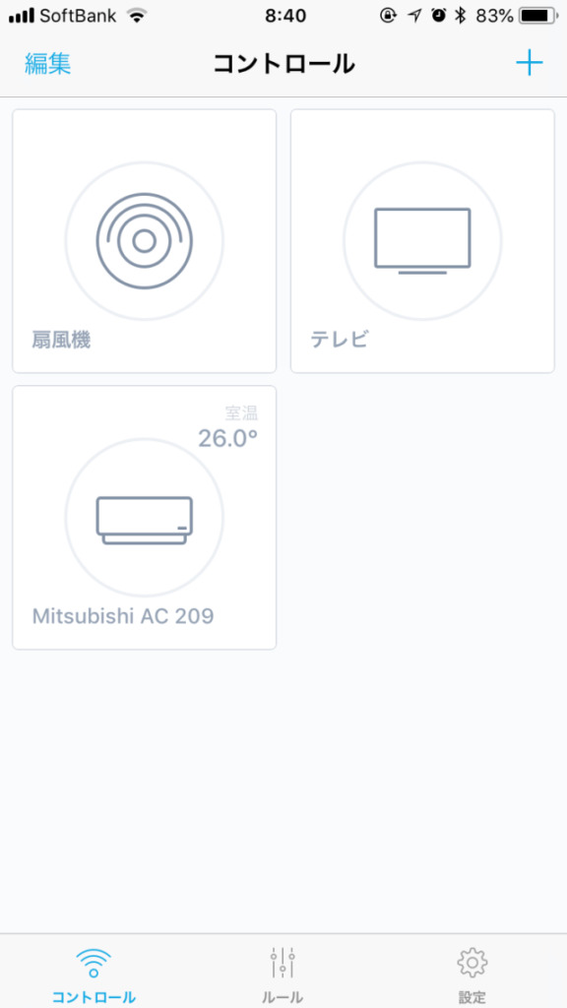
Task: Switch to the ルール tab label
Action: [x=283, y=997]
